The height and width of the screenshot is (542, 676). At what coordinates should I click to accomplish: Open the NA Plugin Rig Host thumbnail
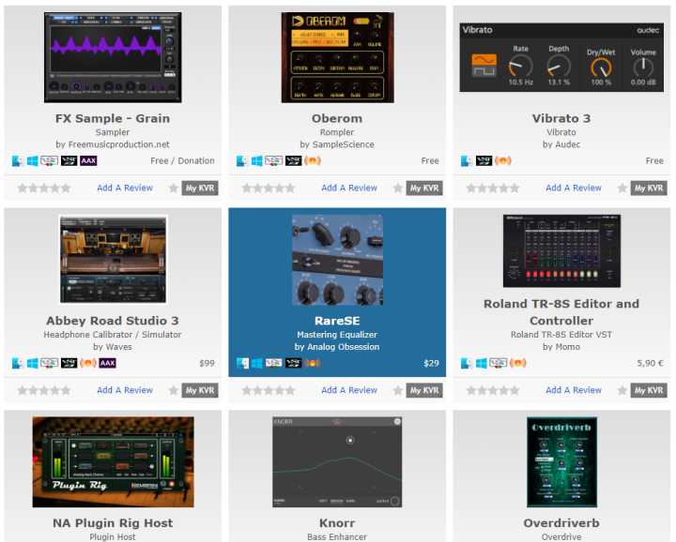(113, 462)
